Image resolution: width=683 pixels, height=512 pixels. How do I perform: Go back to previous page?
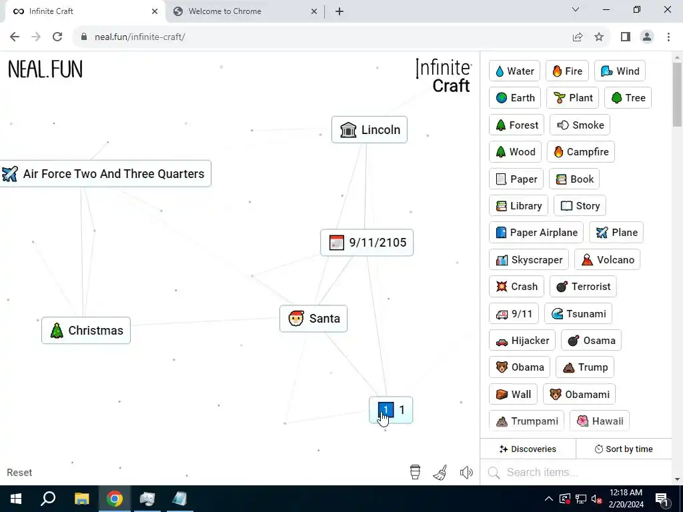[15, 37]
